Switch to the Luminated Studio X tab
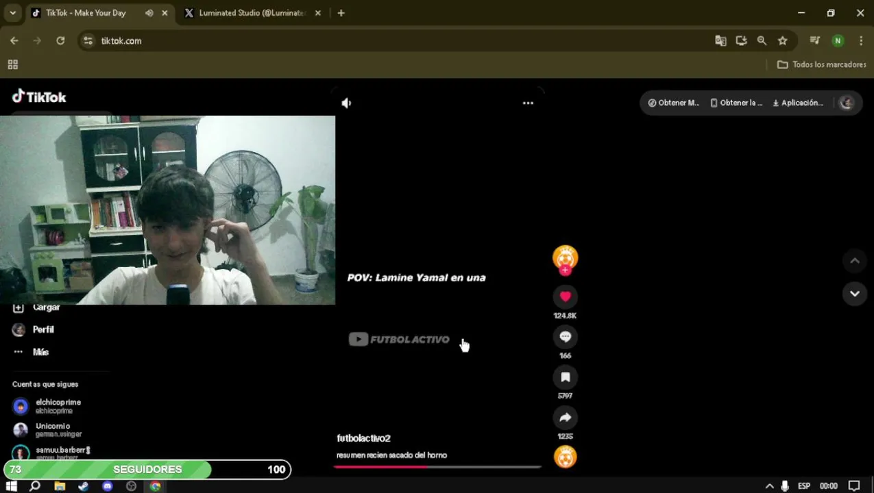 point(252,13)
